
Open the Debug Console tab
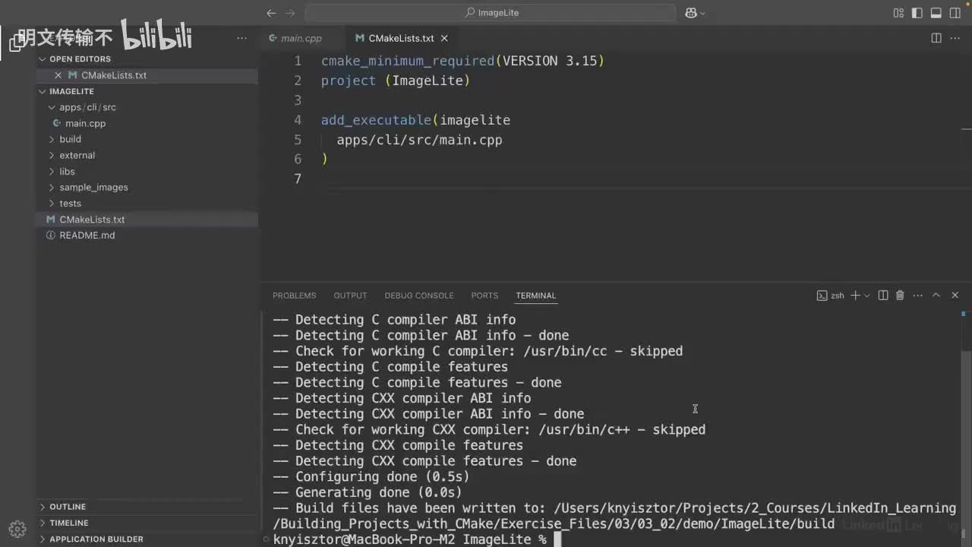click(x=418, y=296)
